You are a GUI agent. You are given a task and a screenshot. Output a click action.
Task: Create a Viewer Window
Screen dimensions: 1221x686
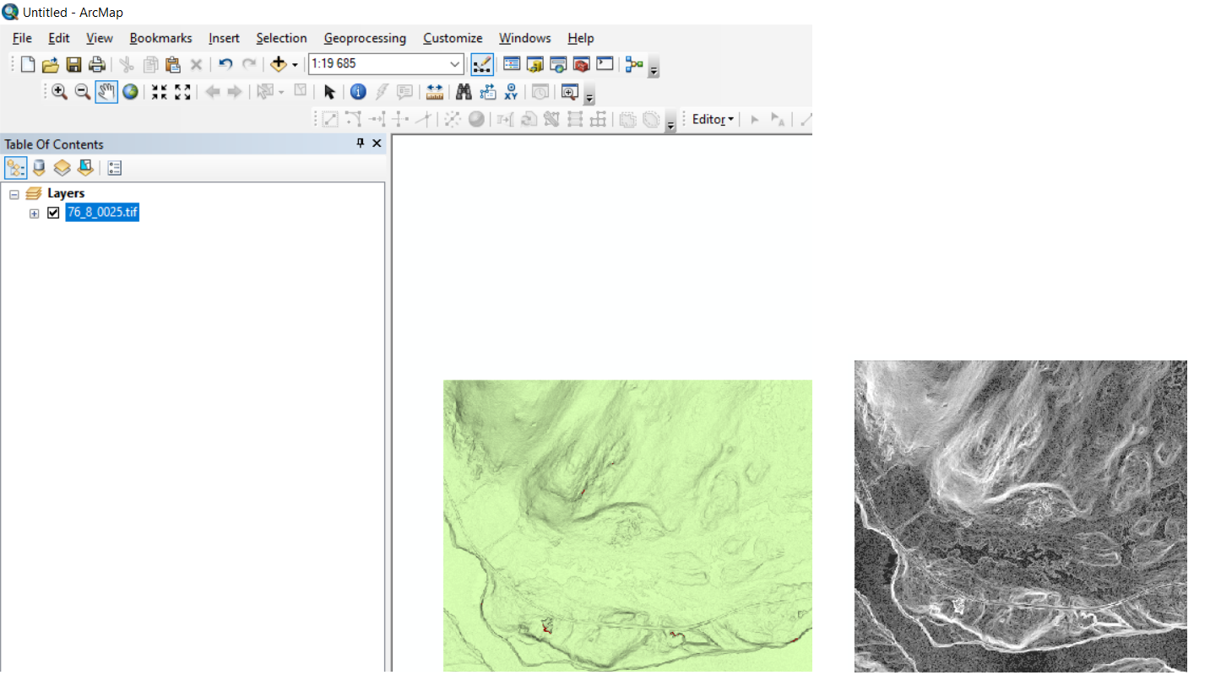[569, 92]
